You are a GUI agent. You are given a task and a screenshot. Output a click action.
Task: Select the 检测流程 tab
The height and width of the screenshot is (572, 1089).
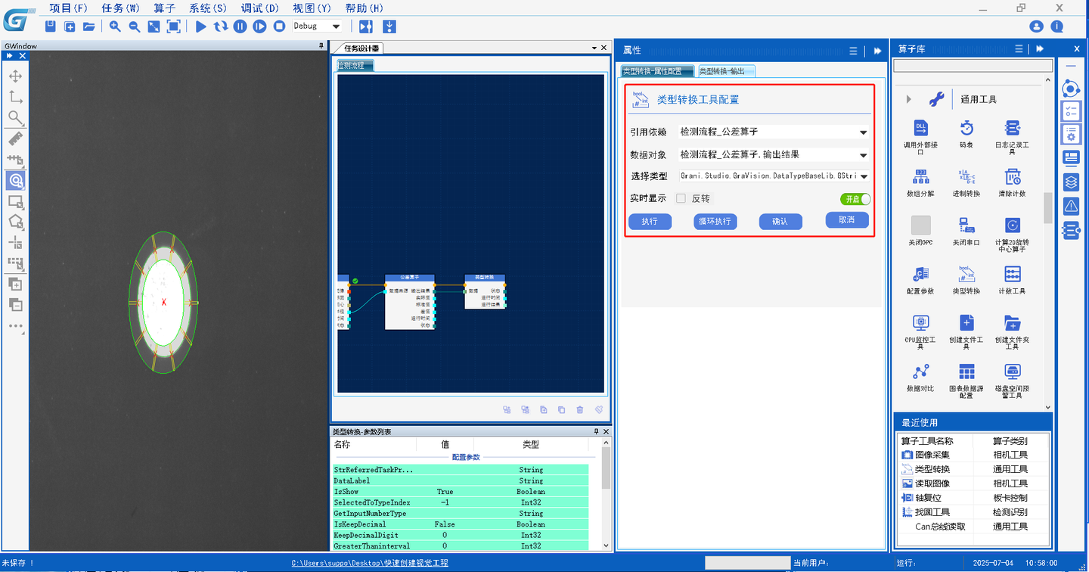pos(354,66)
